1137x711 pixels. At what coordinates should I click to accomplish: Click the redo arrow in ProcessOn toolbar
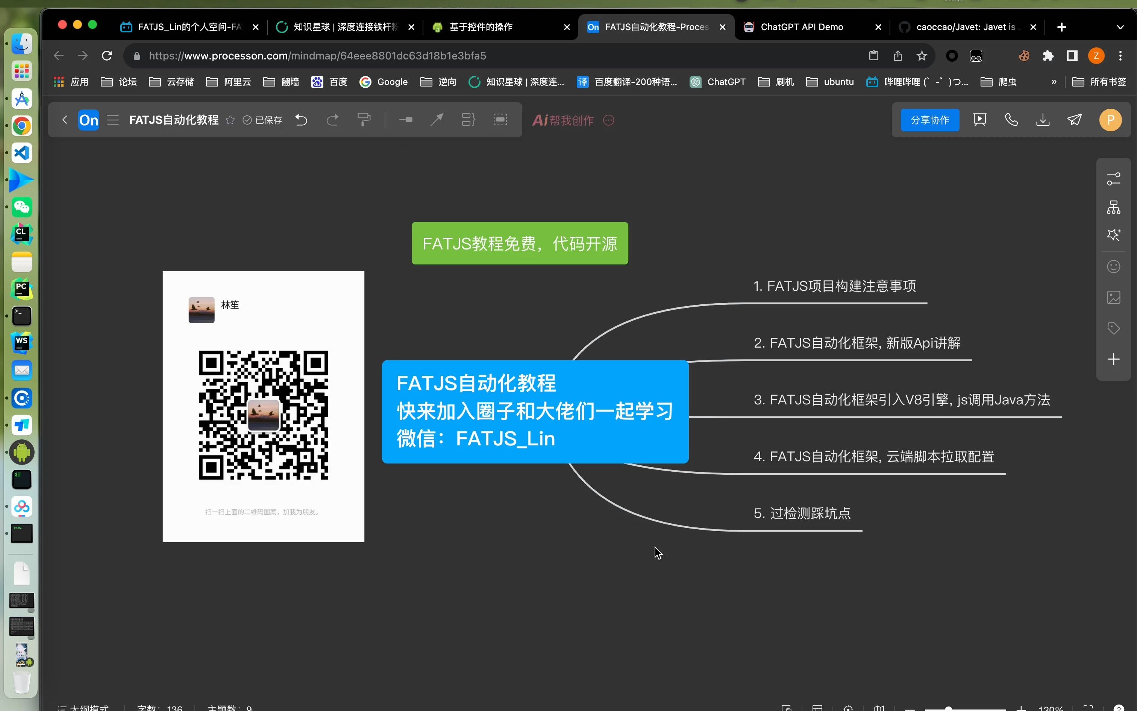[x=333, y=120]
